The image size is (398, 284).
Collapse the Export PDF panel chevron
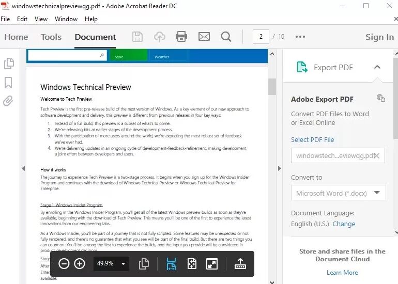pos(377,67)
